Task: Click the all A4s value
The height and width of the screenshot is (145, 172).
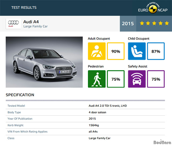Action: [93, 132]
